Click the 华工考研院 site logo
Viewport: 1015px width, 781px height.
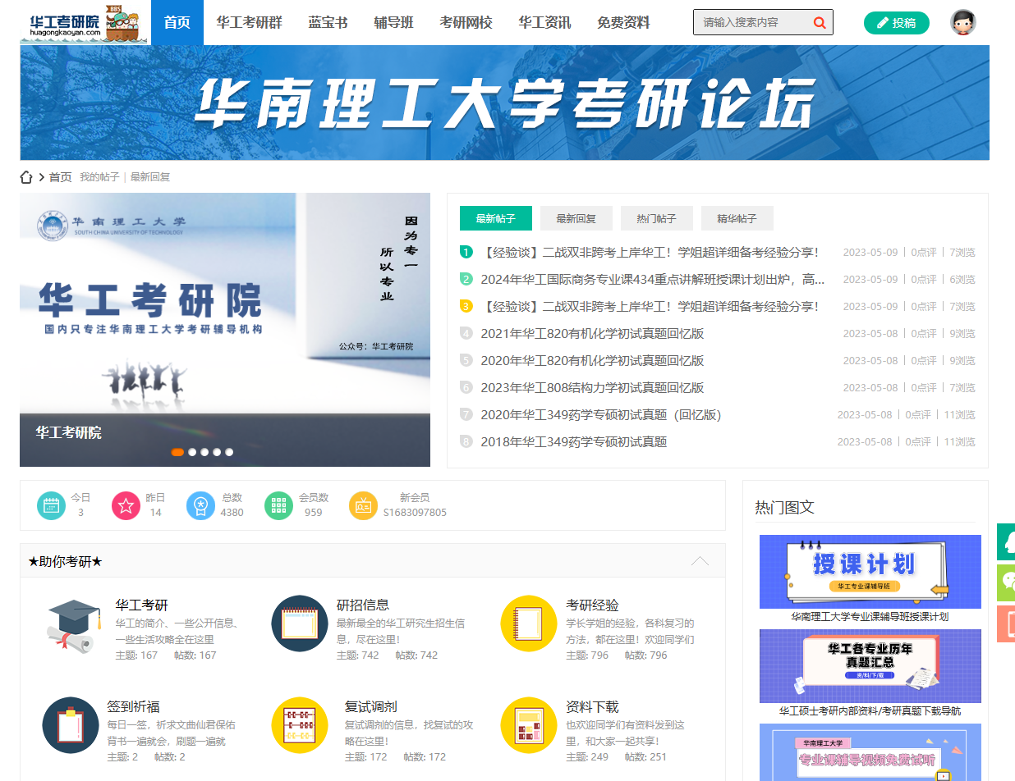(82, 22)
